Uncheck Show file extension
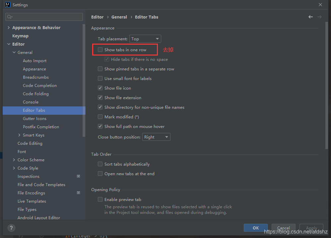 pyautogui.click(x=100, y=98)
